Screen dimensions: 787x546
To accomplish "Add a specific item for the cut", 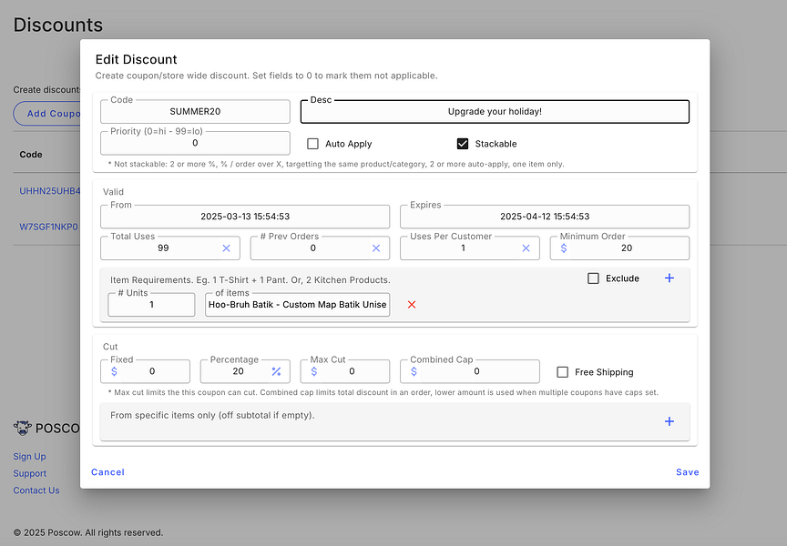I will pos(669,421).
